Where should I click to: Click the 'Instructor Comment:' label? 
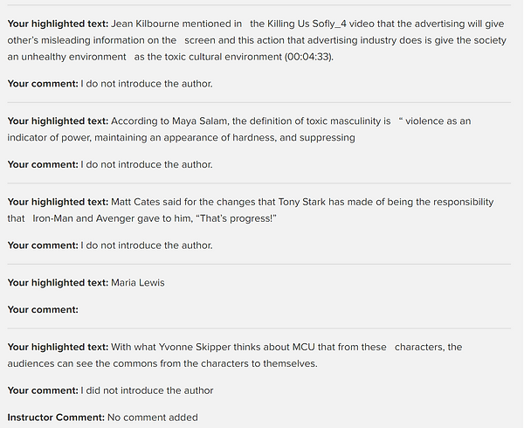click(56, 418)
